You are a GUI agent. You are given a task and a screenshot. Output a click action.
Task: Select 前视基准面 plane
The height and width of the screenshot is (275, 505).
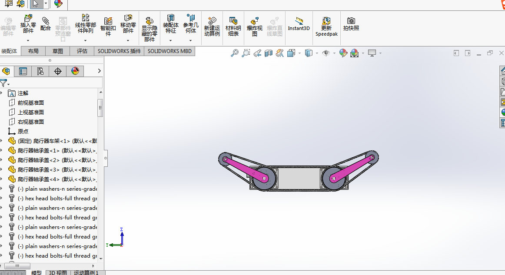30,103
